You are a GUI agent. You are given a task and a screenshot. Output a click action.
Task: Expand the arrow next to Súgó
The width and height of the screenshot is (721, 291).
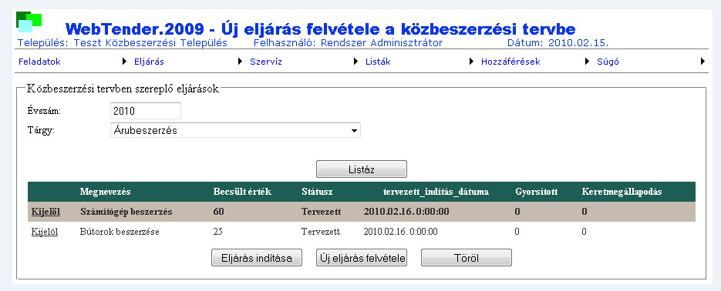click(x=702, y=61)
